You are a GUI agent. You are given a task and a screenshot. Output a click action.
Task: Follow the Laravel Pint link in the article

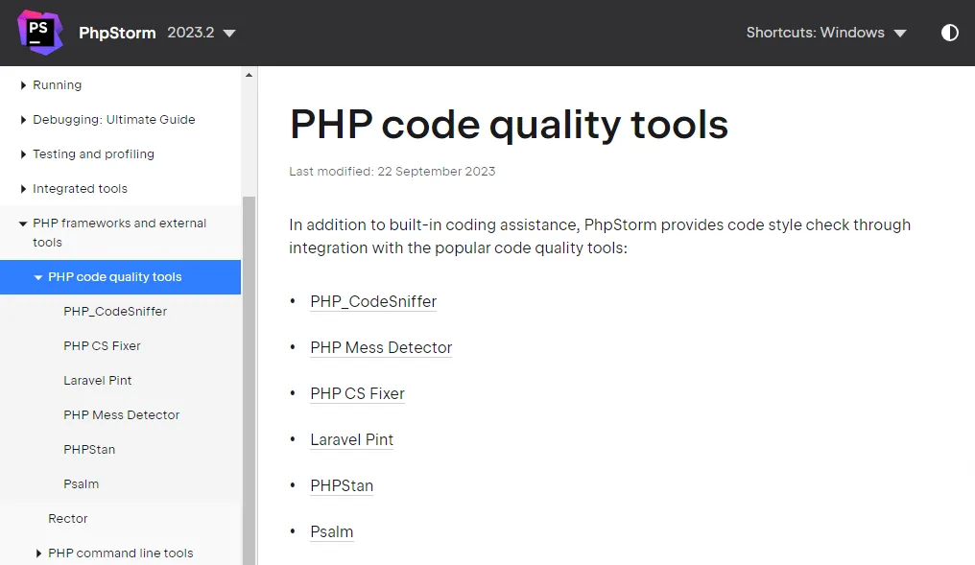tap(352, 439)
